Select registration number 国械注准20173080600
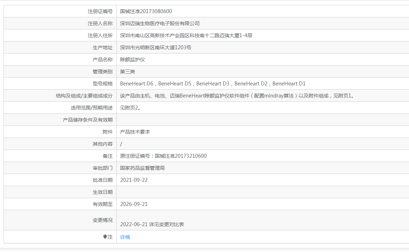409x252 pixels. 146,11
